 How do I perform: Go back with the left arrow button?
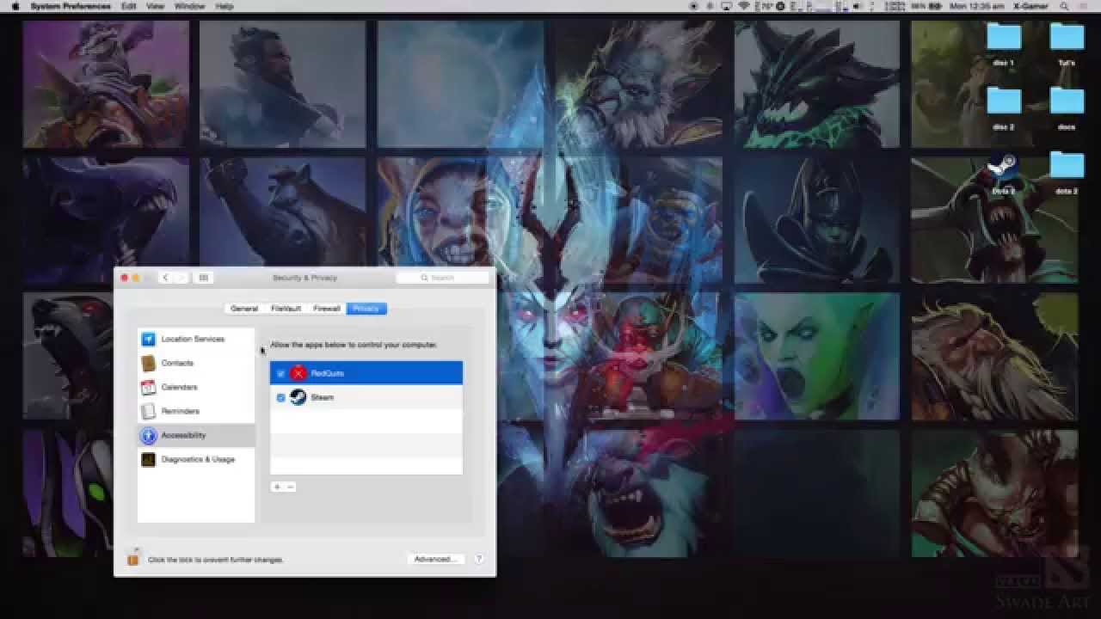point(165,278)
